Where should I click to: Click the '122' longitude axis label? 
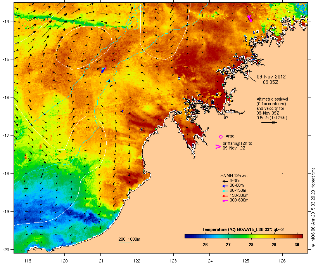pos(137,261)
